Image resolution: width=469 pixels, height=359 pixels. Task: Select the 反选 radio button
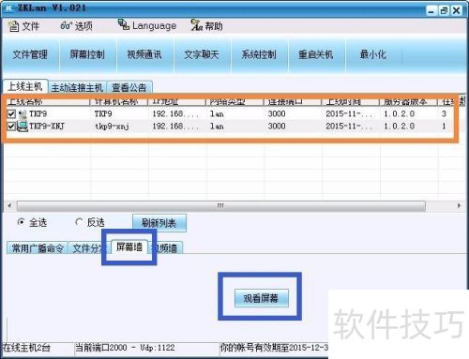click(x=79, y=222)
